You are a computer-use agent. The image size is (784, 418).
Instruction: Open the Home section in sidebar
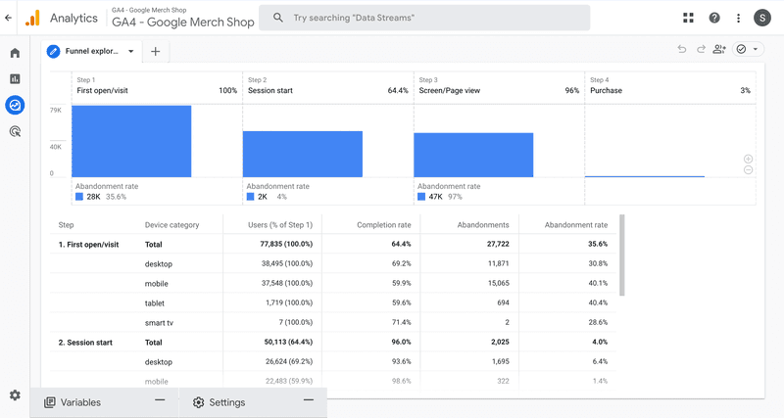click(x=15, y=53)
